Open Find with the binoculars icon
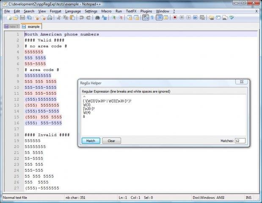This screenshot has height=203, width=262. pos(97,17)
